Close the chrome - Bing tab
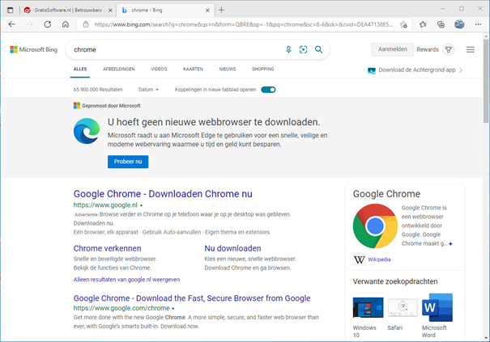 tap(207, 11)
